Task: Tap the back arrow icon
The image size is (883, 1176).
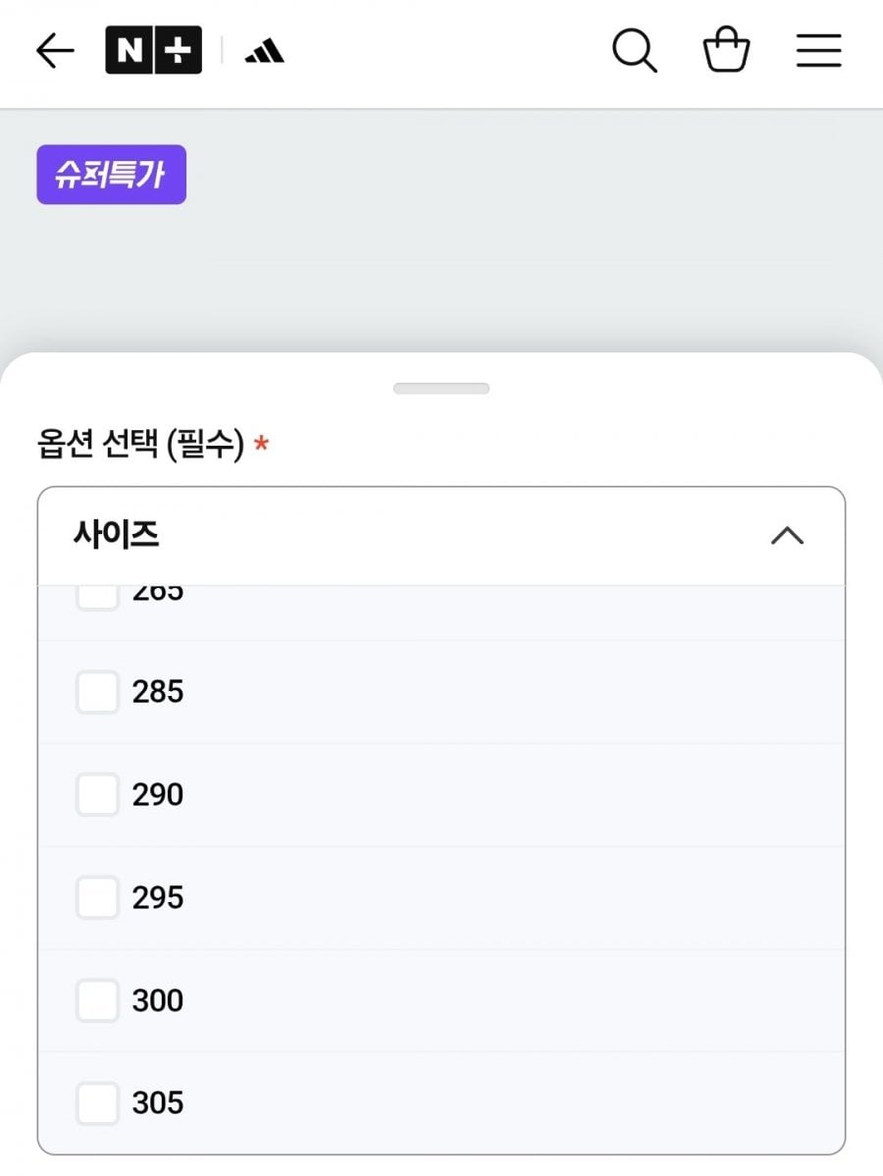Action: click(55, 51)
